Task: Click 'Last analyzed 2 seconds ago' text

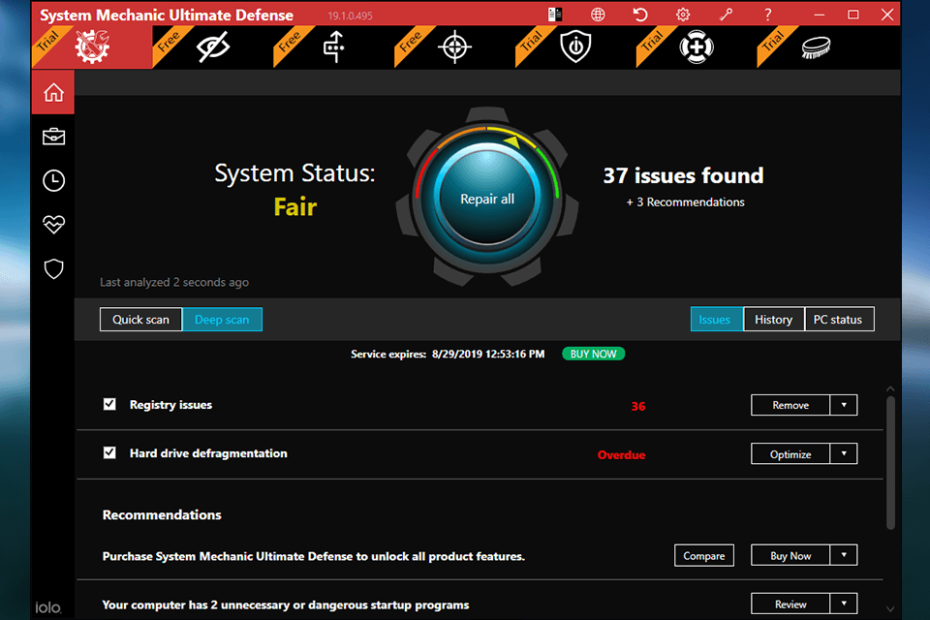Action: pos(174,283)
